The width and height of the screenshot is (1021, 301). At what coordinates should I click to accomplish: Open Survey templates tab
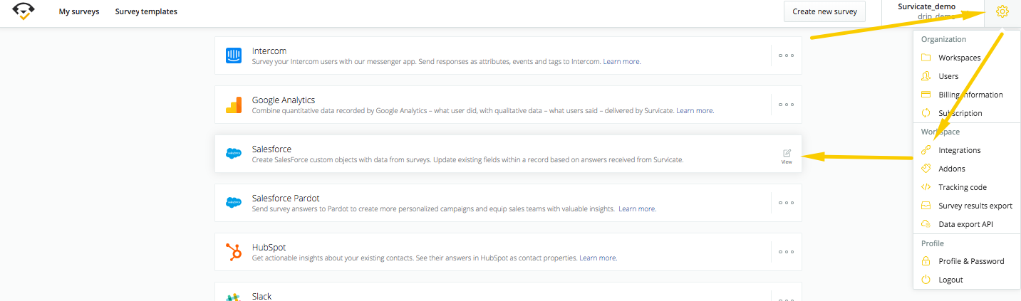[146, 12]
